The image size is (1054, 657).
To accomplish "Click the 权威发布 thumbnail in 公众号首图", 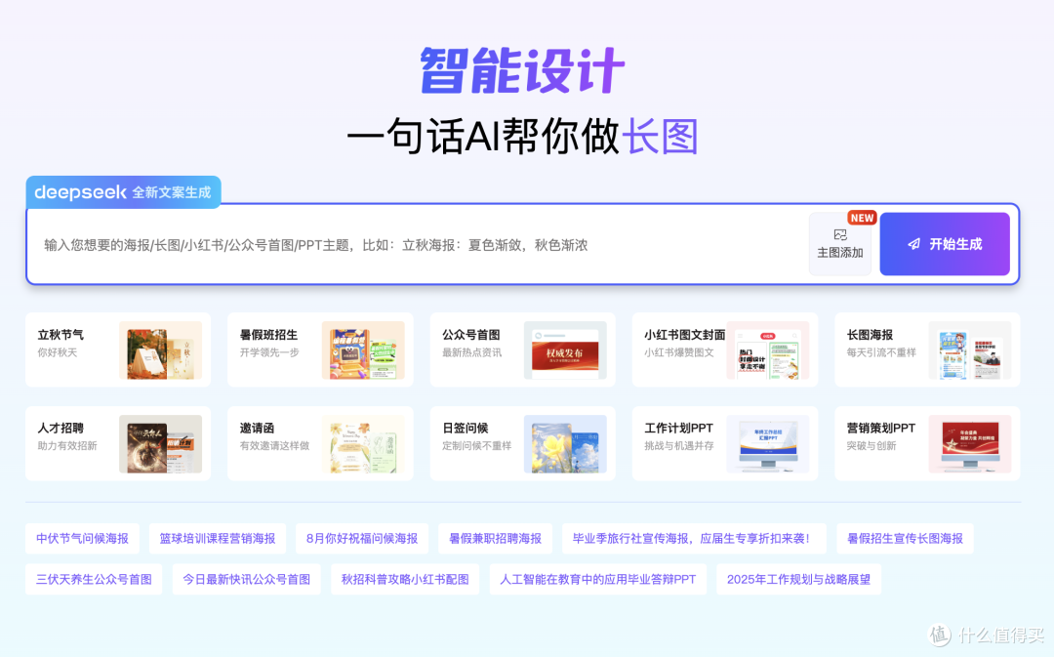I will coord(565,349).
